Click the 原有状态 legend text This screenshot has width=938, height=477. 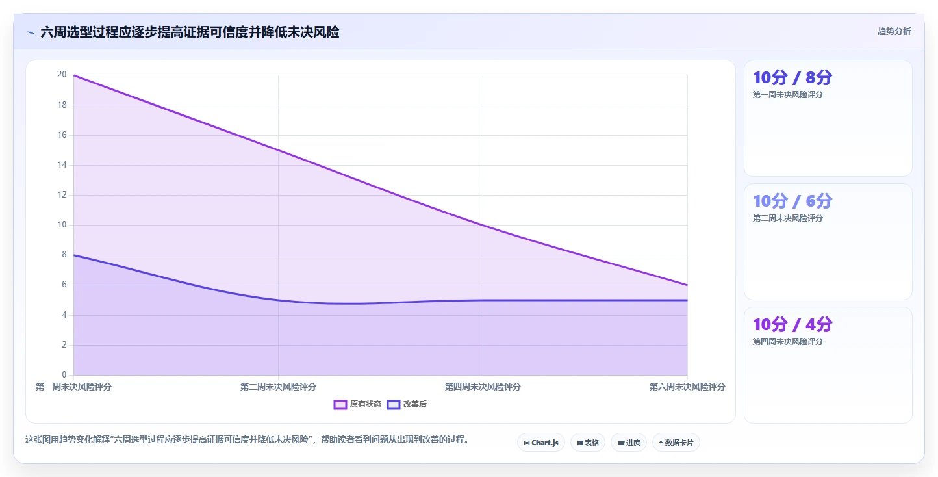(366, 404)
